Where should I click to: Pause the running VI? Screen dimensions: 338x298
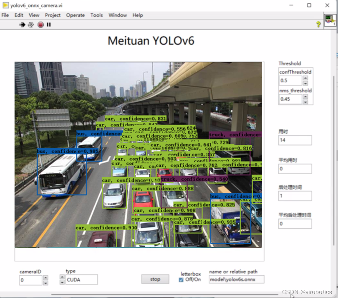49,25
